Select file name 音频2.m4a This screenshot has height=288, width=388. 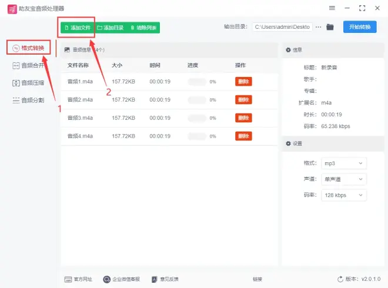[80, 100]
